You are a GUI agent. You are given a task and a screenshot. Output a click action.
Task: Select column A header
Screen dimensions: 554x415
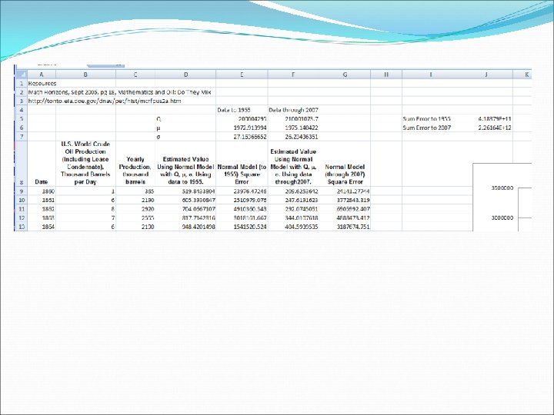coord(42,75)
